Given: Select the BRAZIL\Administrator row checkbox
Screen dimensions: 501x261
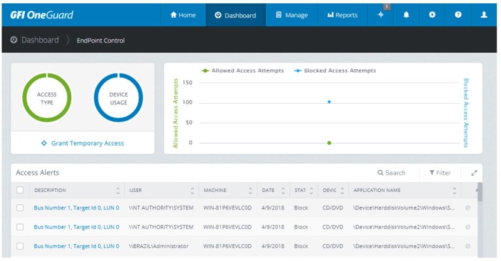Looking at the screenshot, I should 20,246.
